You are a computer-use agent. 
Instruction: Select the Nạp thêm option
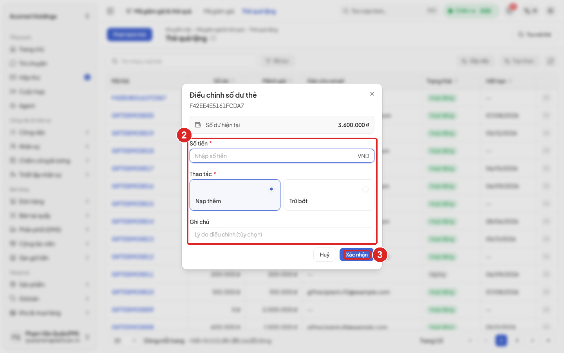click(235, 195)
